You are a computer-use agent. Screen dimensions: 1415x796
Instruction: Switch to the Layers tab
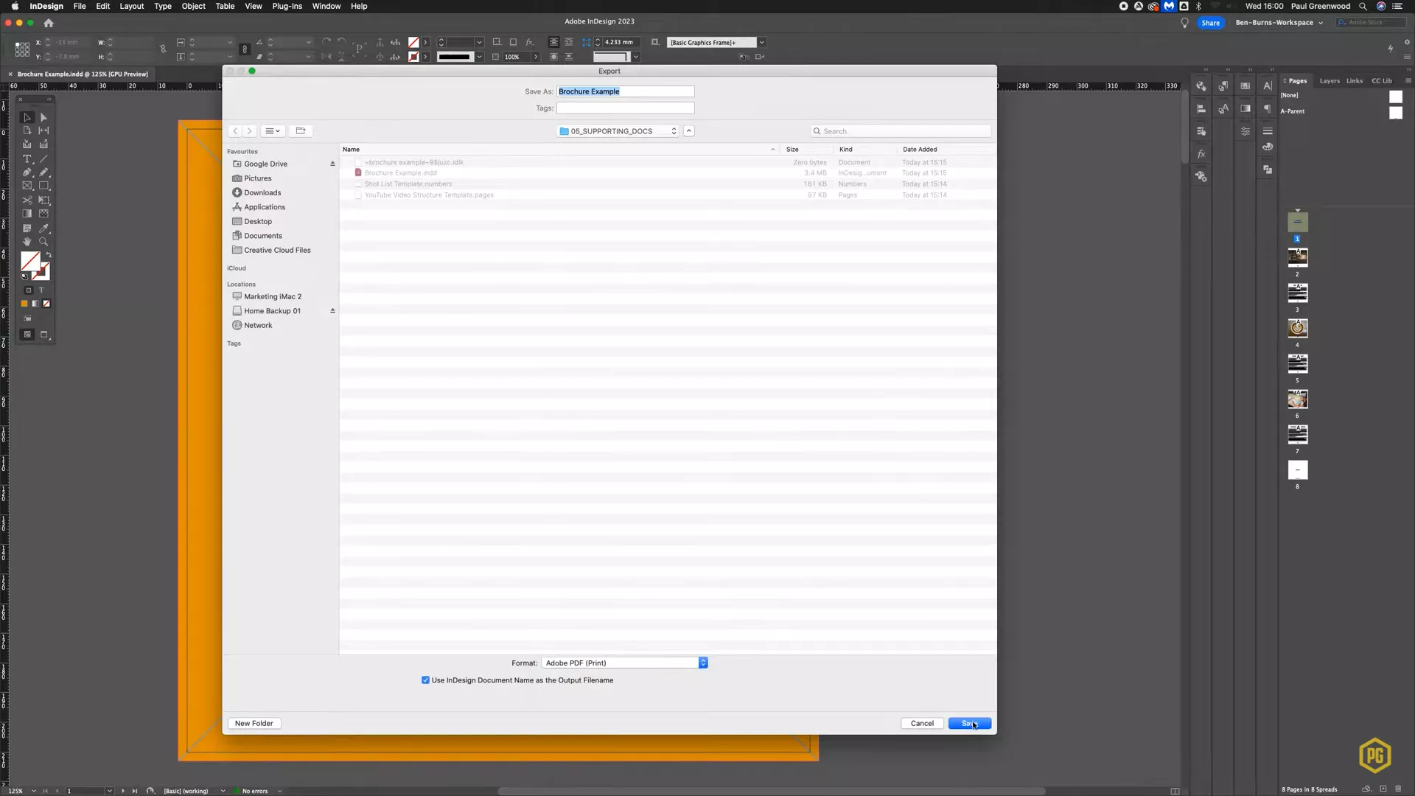point(1329,81)
